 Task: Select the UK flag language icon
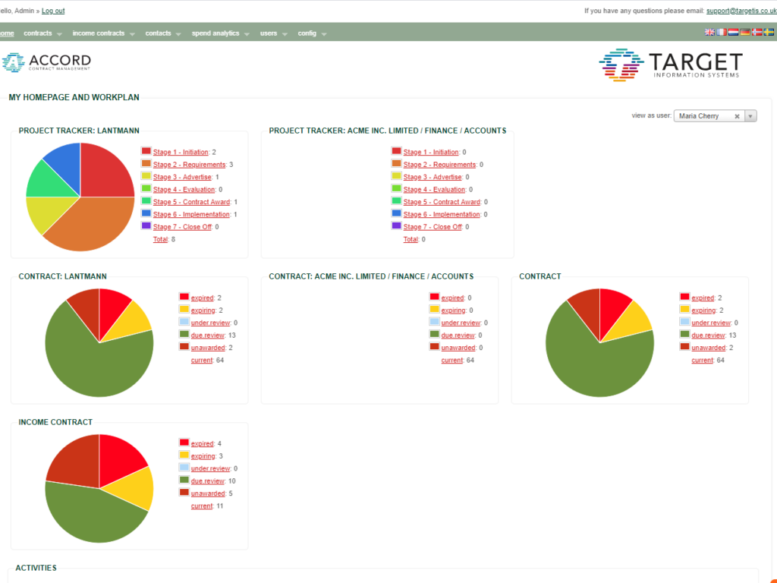(709, 32)
